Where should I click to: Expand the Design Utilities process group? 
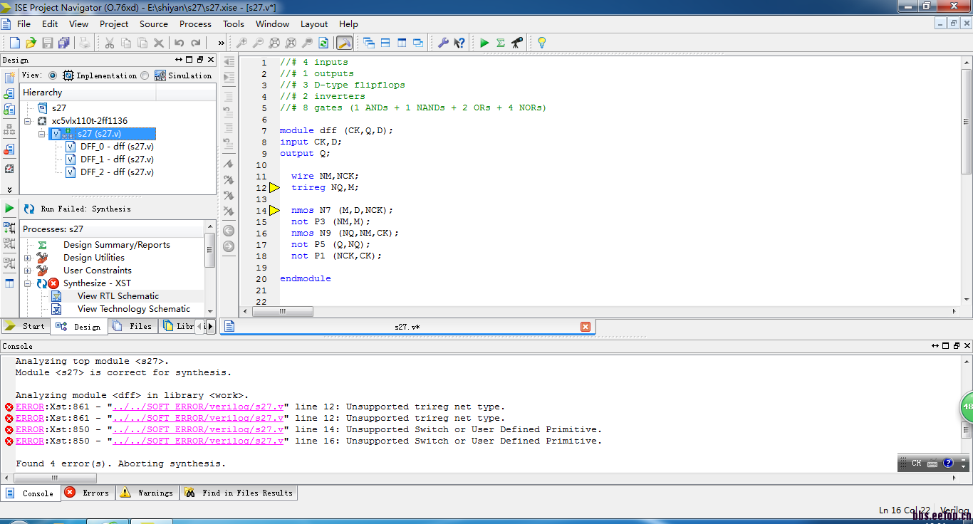pos(28,258)
